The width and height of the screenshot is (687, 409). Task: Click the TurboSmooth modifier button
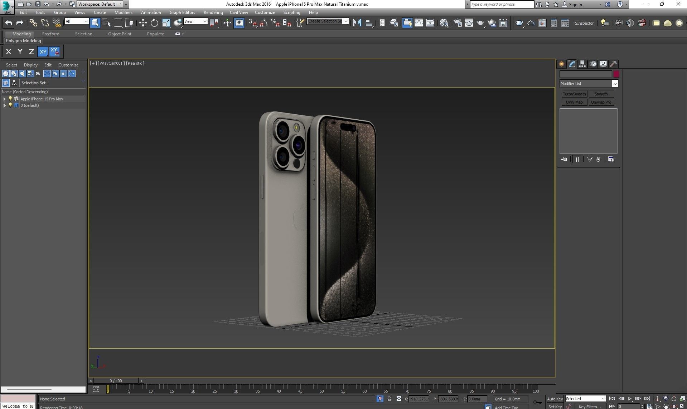574,94
